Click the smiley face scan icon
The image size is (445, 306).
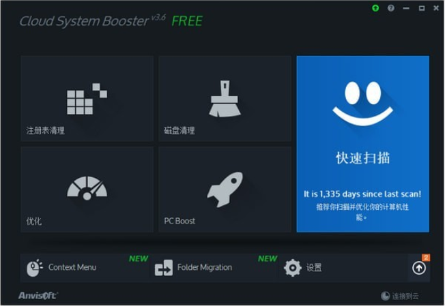coord(362,103)
